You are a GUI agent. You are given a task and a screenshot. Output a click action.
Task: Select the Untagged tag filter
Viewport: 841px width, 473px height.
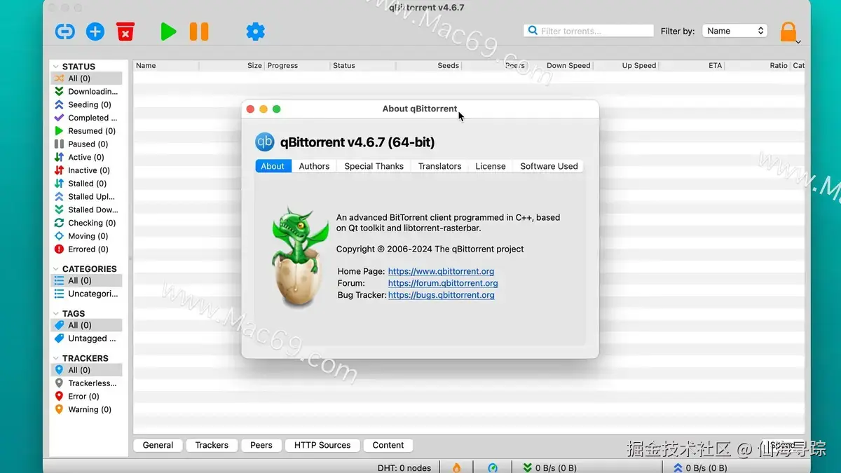pyautogui.click(x=86, y=338)
